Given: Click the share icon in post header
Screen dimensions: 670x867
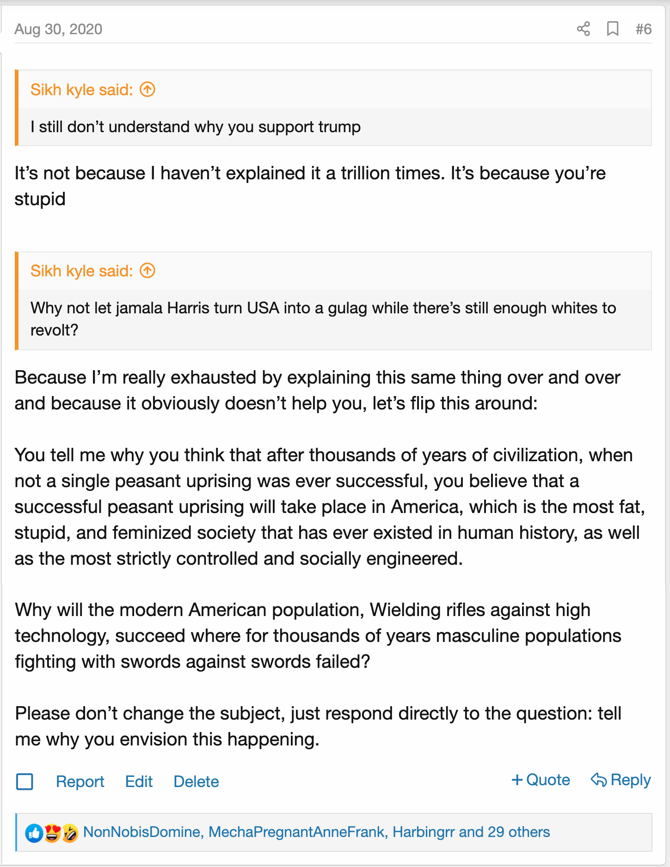Looking at the screenshot, I should (583, 29).
